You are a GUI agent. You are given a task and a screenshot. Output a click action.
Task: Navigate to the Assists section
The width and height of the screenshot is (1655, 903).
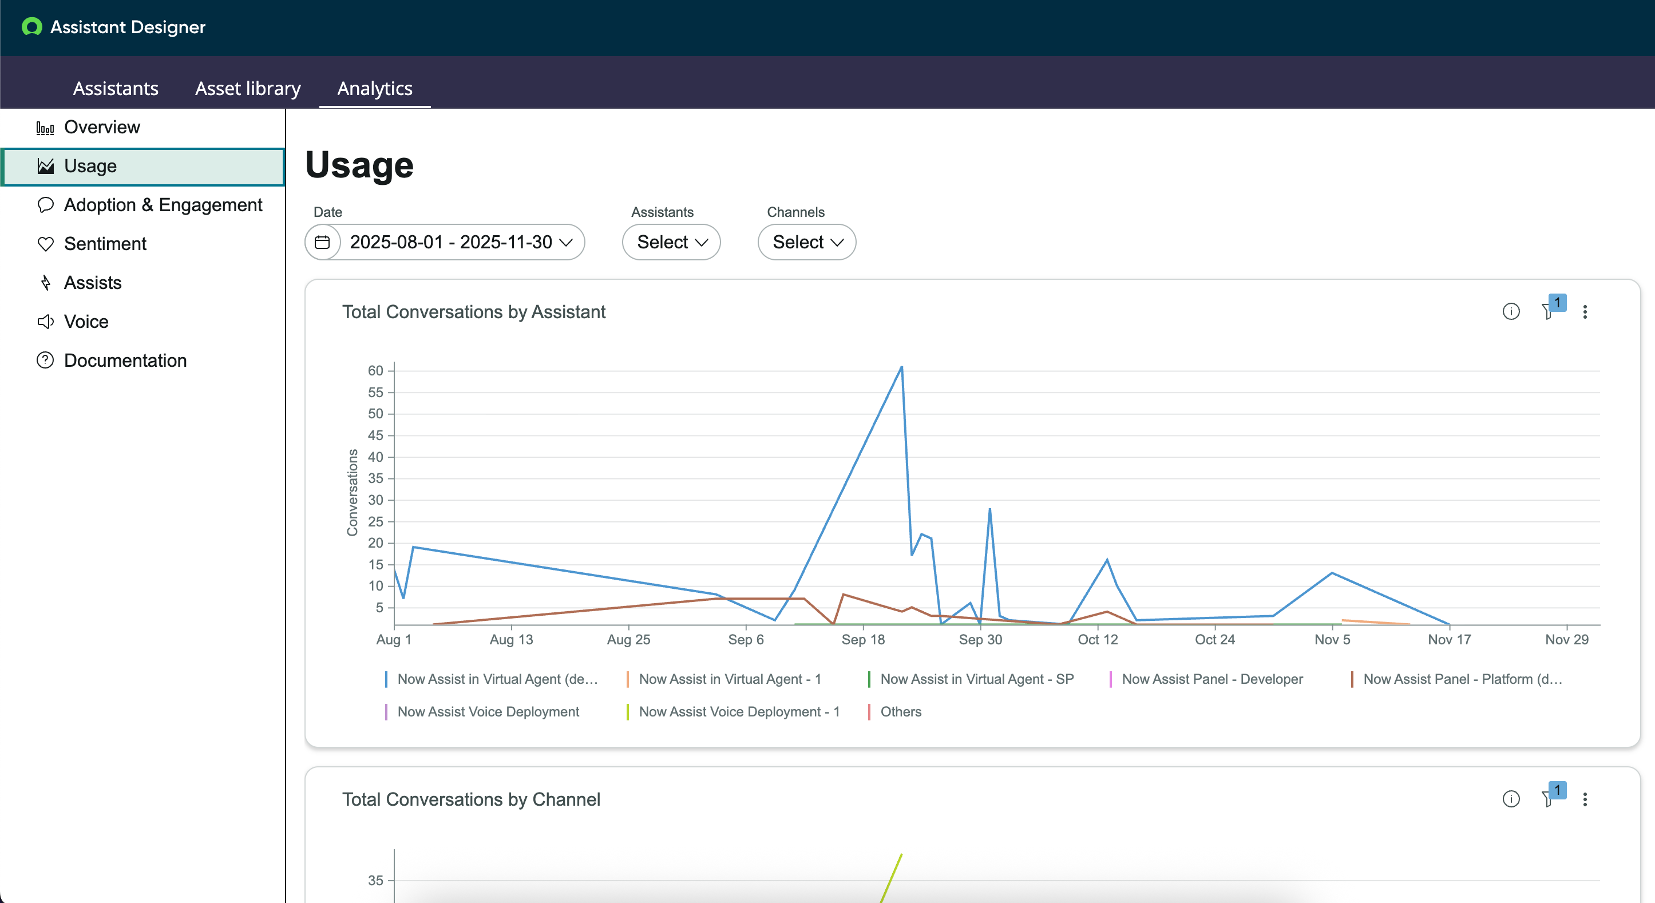[142, 283]
